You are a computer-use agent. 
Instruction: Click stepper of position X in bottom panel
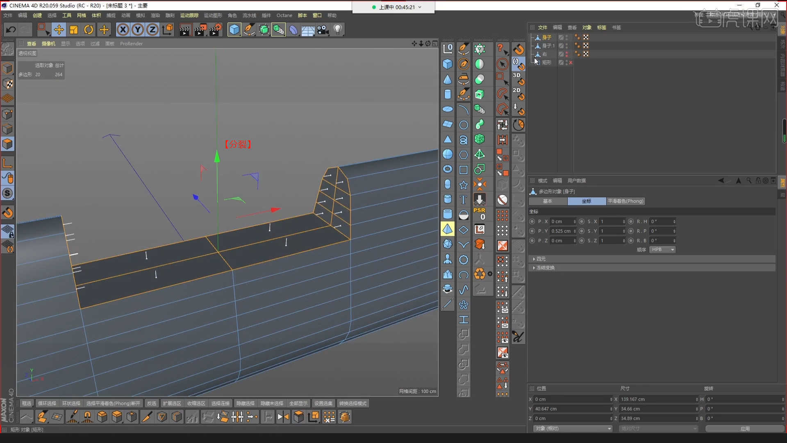click(611, 400)
